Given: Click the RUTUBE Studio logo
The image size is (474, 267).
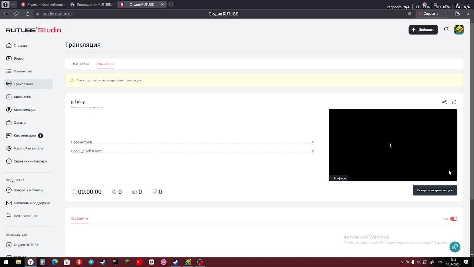Looking at the screenshot, I should click(33, 30).
